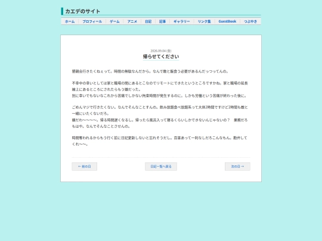This screenshot has width=322, height=241.
Task: Open the 記事 menu item
Action: (x=162, y=21)
